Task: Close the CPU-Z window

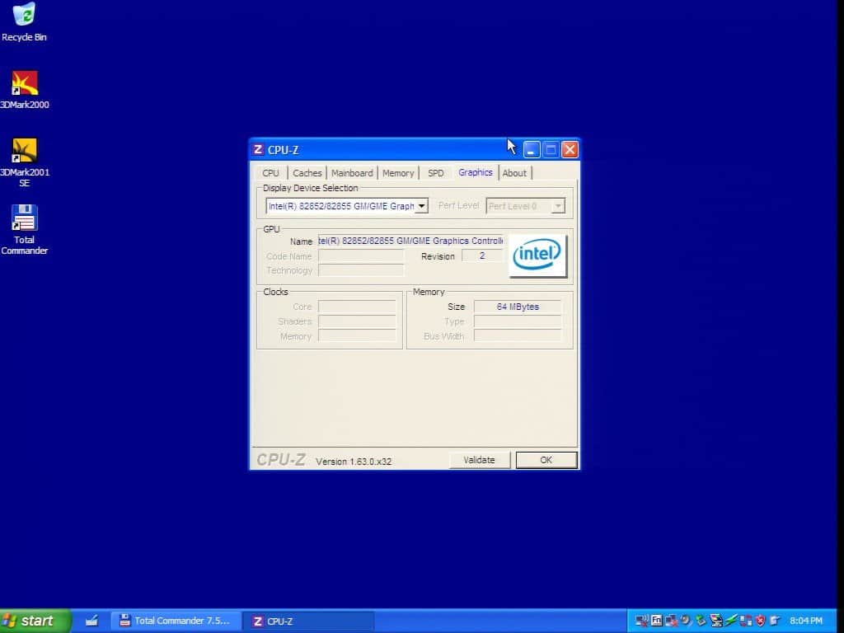Action: coord(570,150)
